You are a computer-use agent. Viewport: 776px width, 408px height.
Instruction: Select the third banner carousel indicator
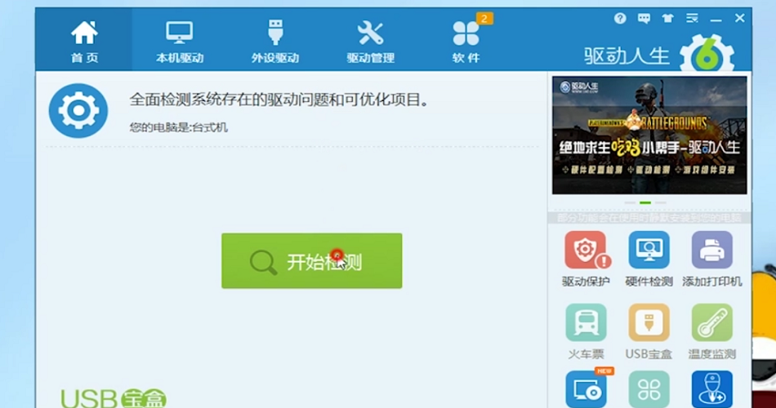point(661,202)
